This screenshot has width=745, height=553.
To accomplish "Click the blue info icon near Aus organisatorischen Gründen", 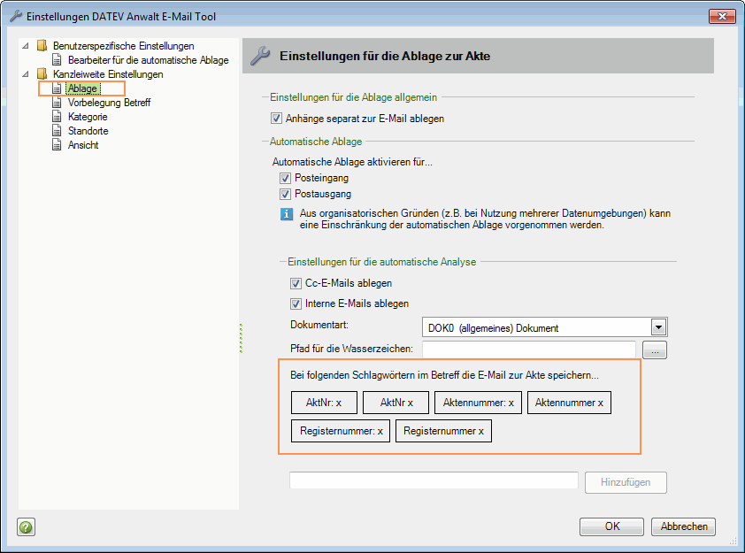I will [x=286, y=214].
